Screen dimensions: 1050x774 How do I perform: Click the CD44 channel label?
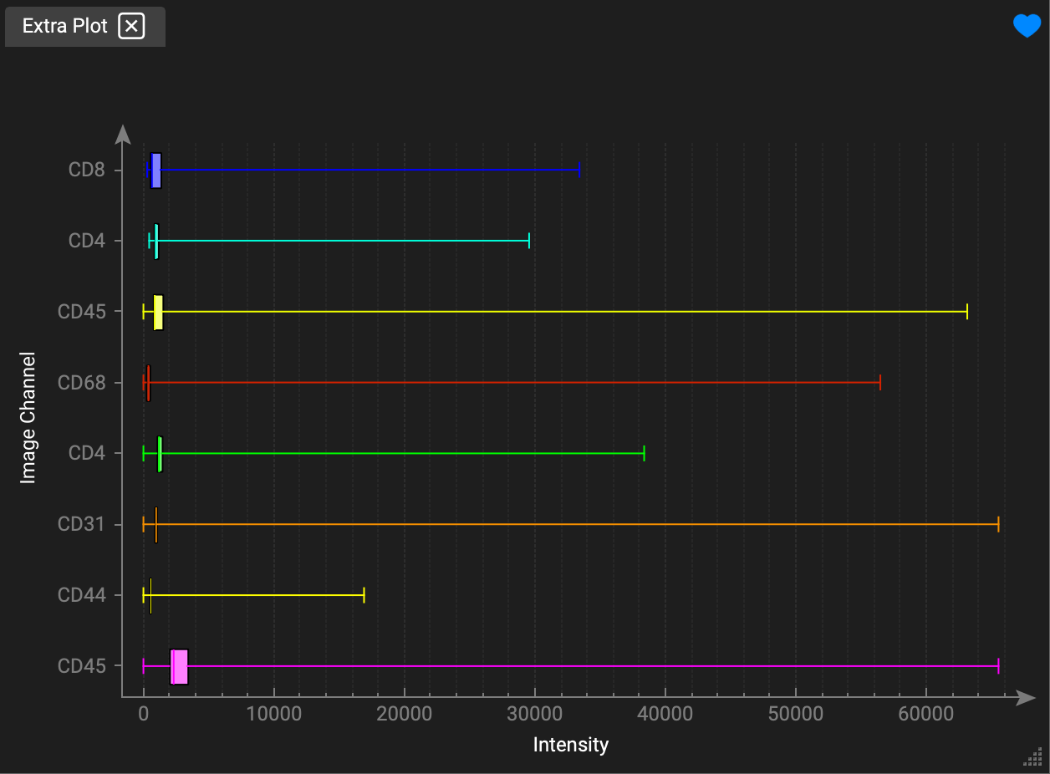[82, 596]
